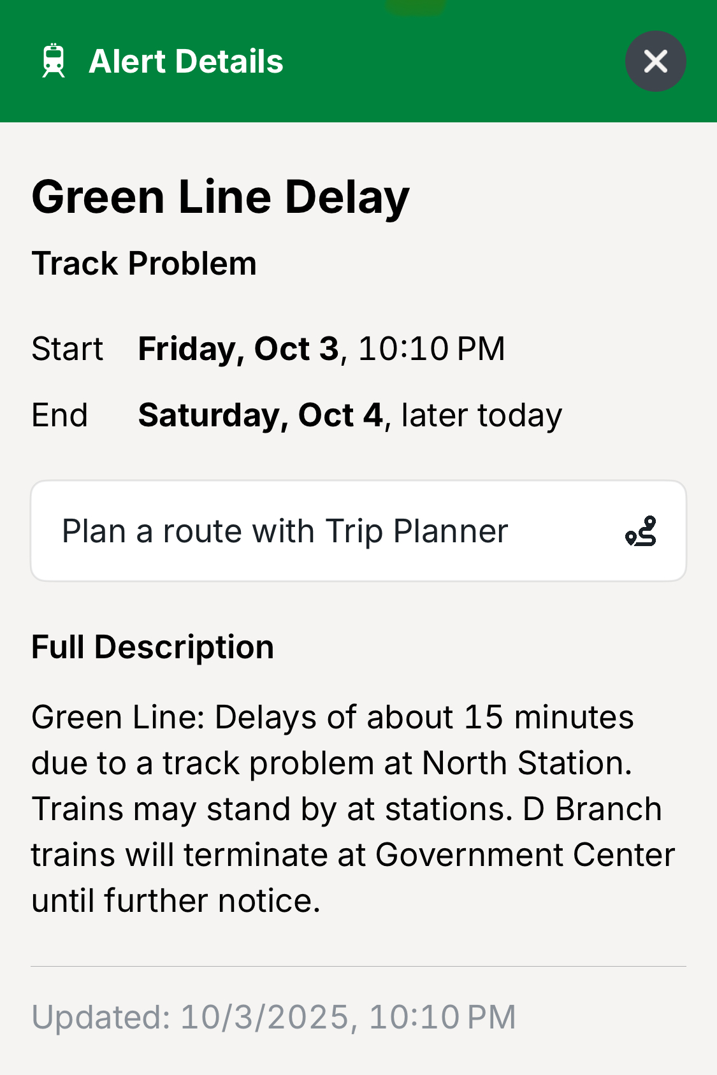Tap the End label
Image resolution: width=717 pixels, height=1075 pixels.
60,415
